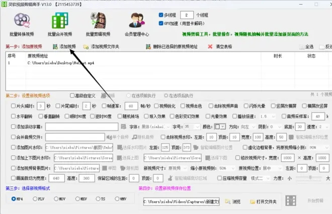Click the 全选 icon

[301, 47]
